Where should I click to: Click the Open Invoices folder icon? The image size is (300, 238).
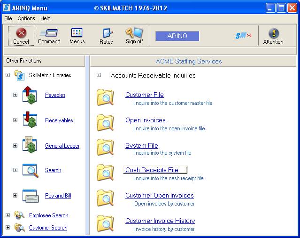click(106, 123)
